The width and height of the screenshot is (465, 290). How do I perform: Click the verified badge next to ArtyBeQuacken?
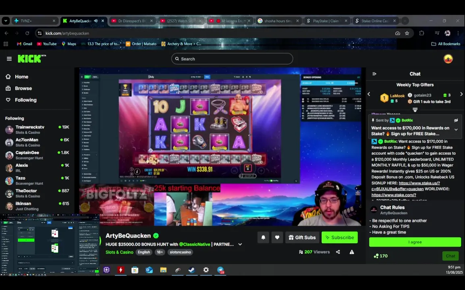[x=156, y=236]
